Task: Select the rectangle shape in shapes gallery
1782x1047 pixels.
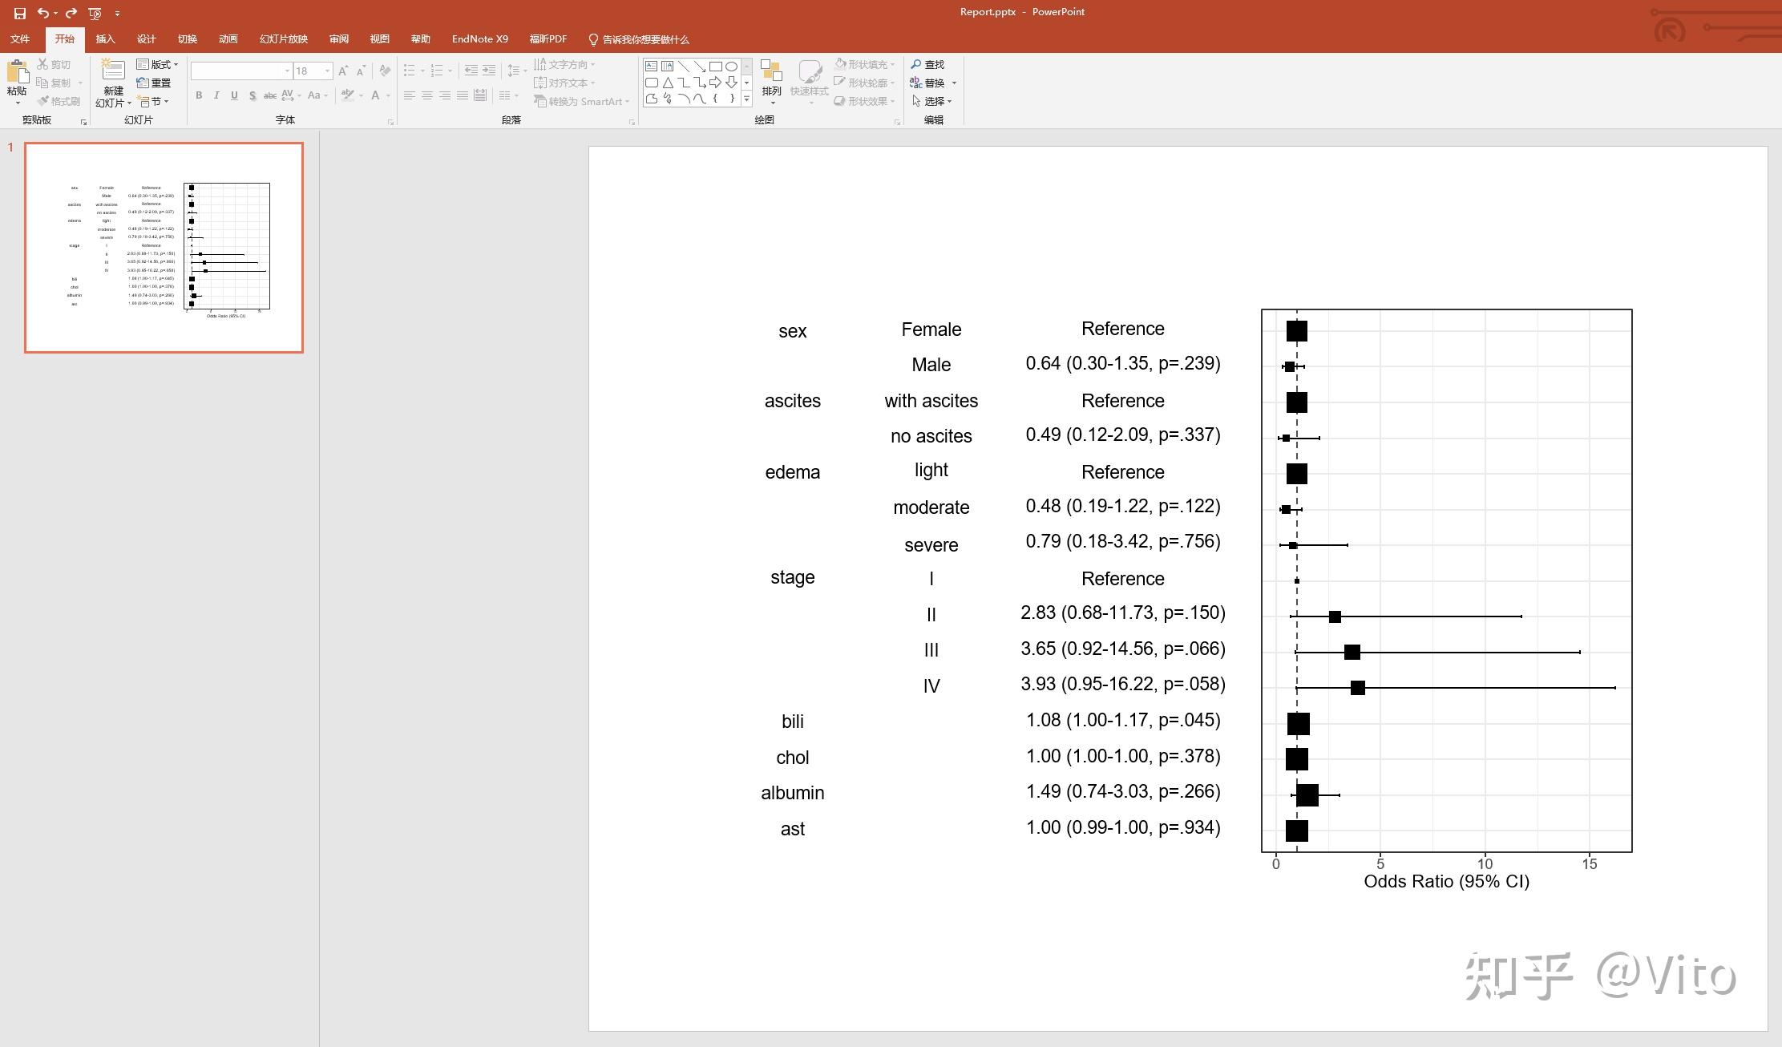Action: pos(715,67)
